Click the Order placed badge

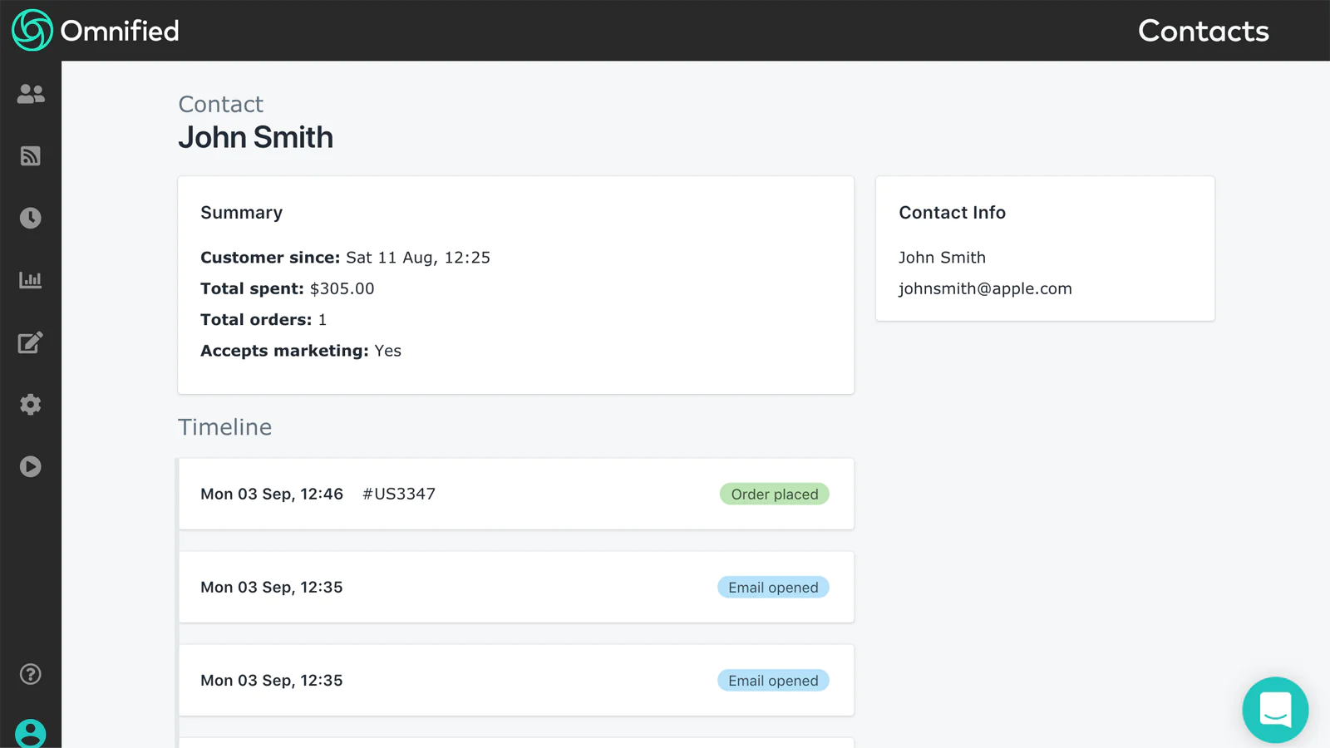tap(774, 495)
